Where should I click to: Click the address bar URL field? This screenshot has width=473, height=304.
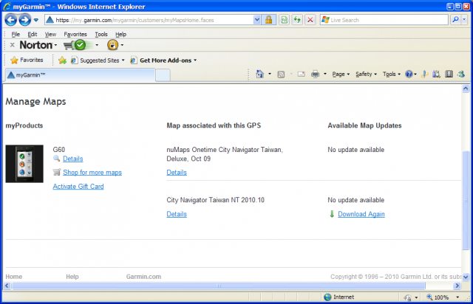(x=149, y=20)
